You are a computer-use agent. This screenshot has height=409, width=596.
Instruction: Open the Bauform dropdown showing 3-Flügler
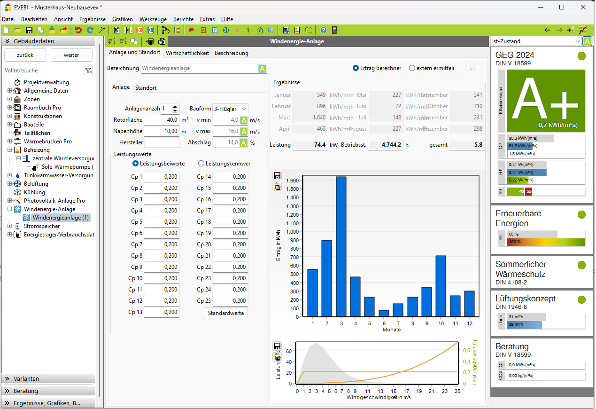point(230,109)
